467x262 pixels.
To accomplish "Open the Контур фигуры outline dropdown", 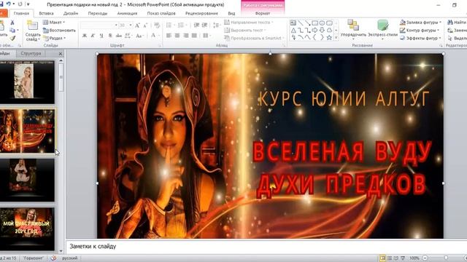I will [420, 31].
